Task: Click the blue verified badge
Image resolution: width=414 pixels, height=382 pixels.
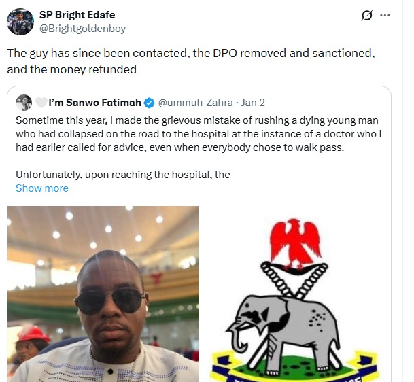Action: (150, 103)
